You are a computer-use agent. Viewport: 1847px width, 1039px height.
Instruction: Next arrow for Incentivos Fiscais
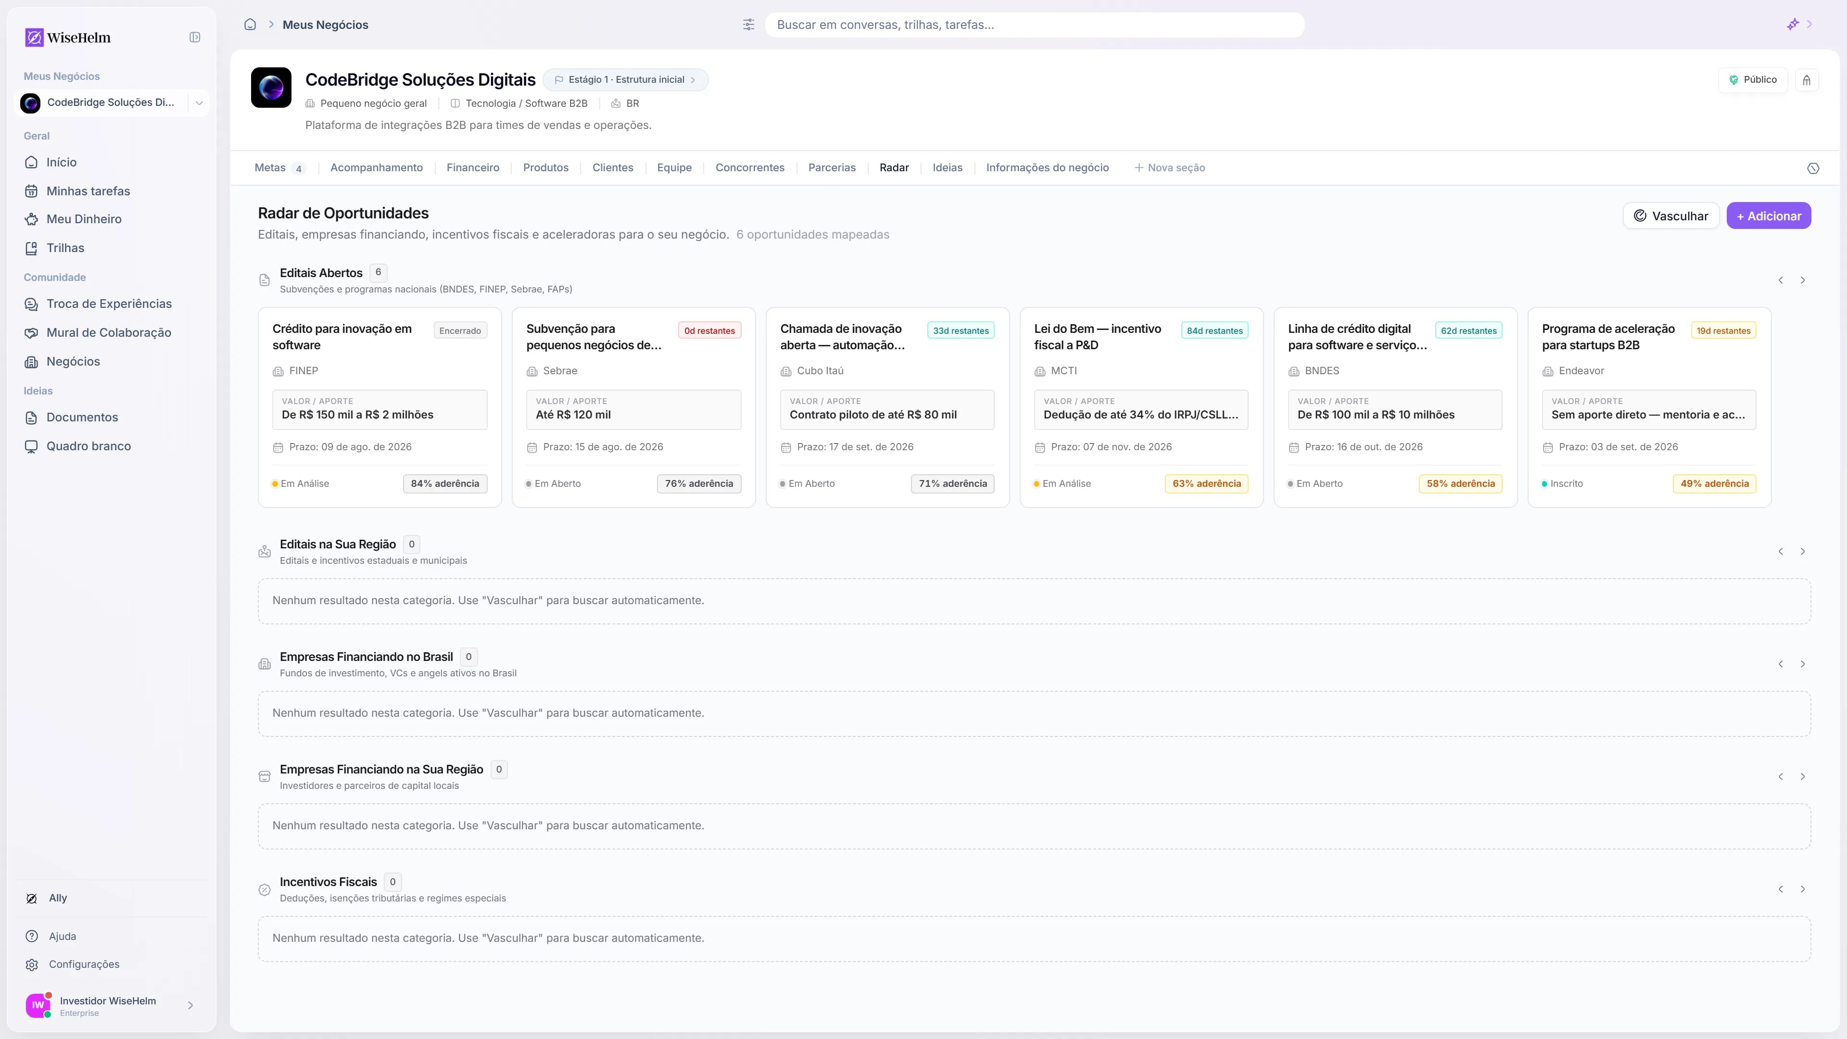click(1803, 889)
